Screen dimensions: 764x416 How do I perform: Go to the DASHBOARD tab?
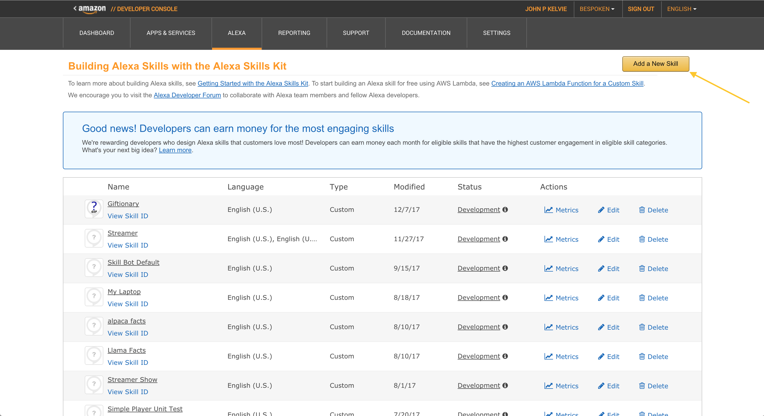point(97,33)
